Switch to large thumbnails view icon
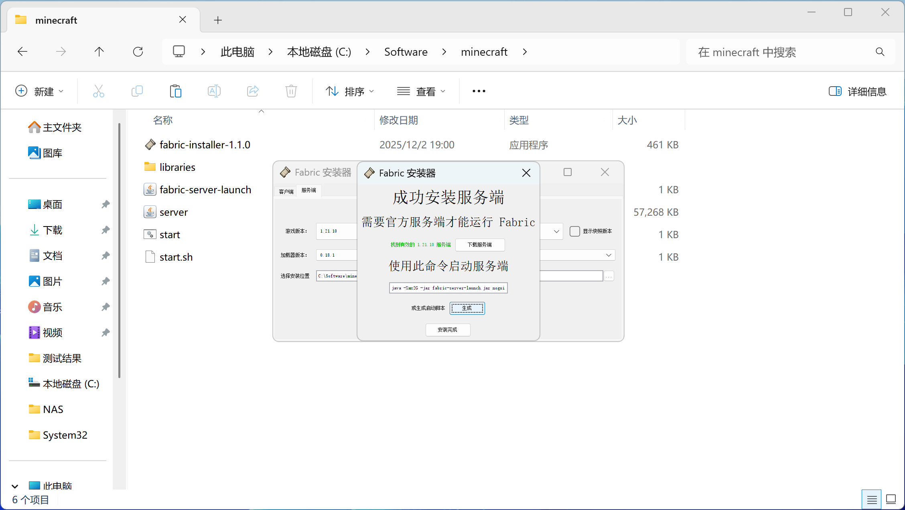905x510 pixels. pos(891,499)
